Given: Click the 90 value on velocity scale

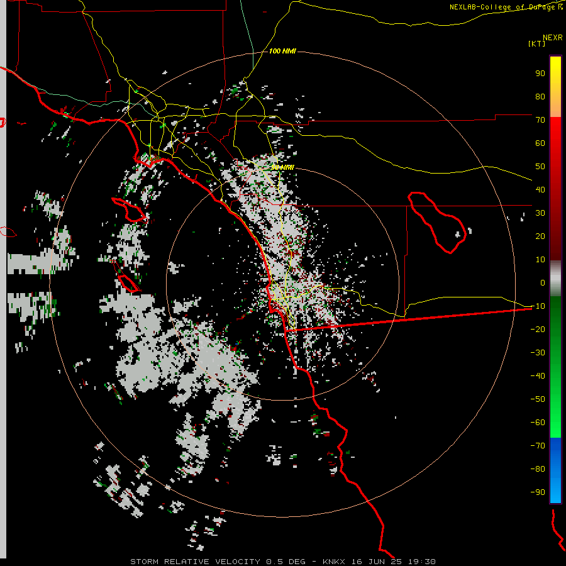Looking at the screenshot, I should [540, 74].
